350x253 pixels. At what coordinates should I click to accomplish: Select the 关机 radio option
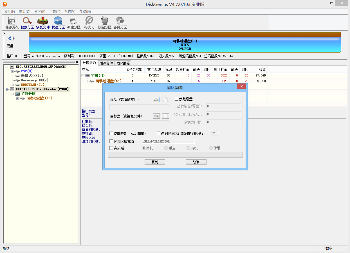(143, 148)
